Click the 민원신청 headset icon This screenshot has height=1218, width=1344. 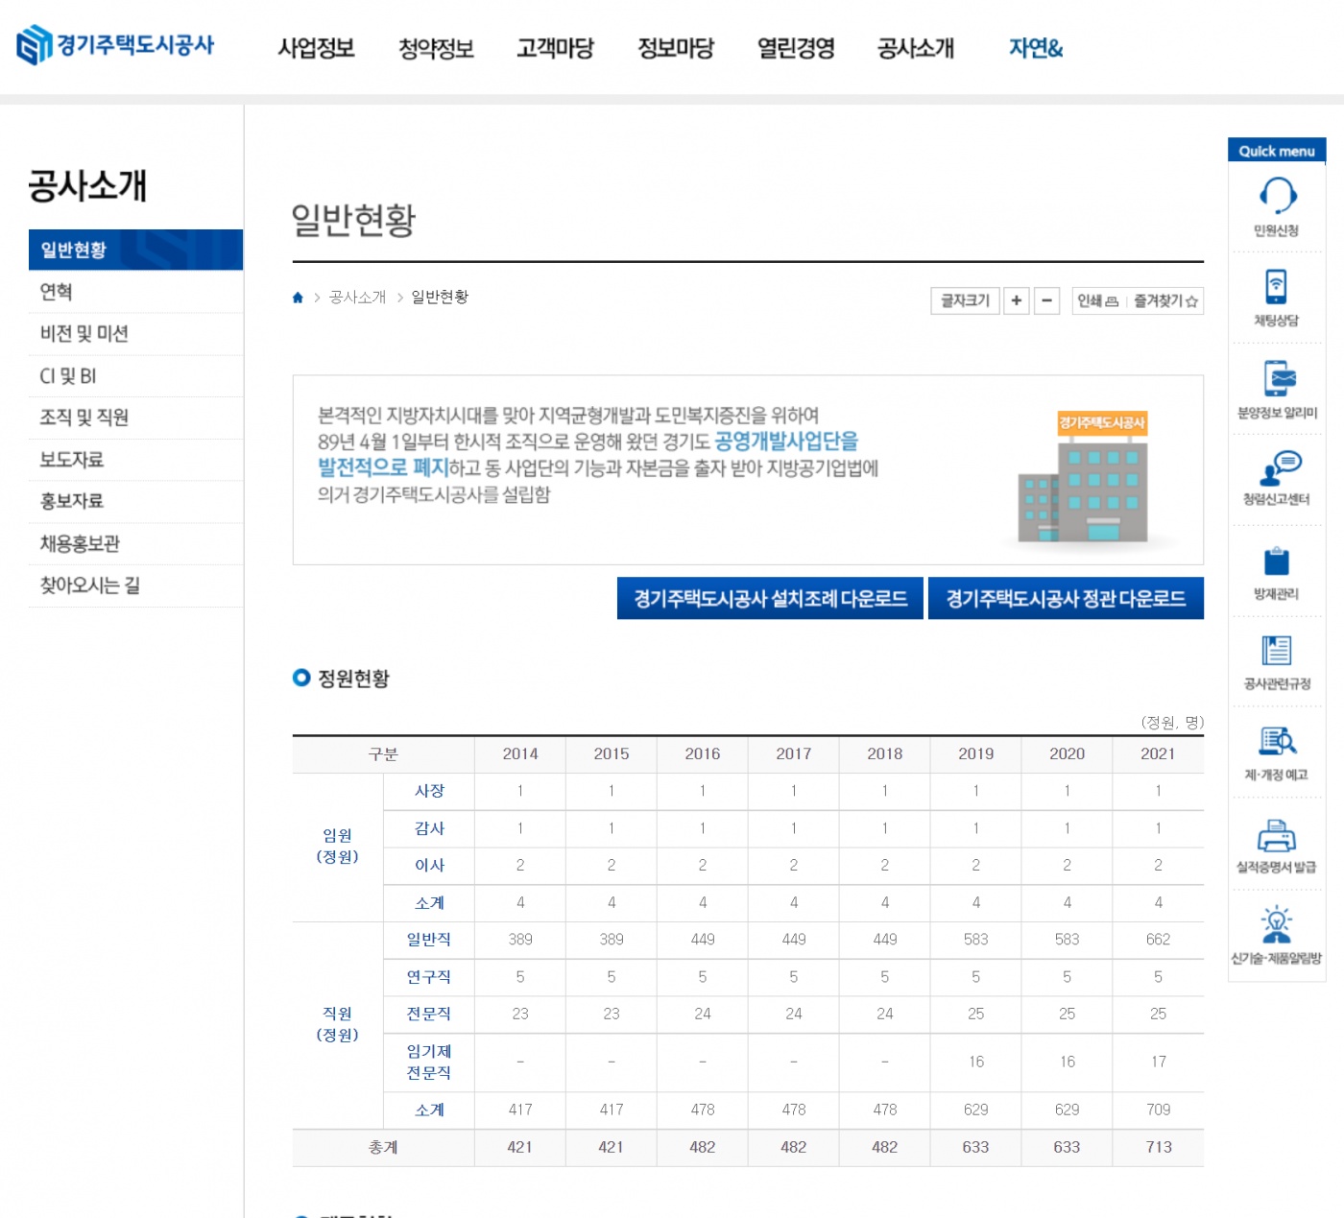pyautogui.click(x=1277, y=196)
